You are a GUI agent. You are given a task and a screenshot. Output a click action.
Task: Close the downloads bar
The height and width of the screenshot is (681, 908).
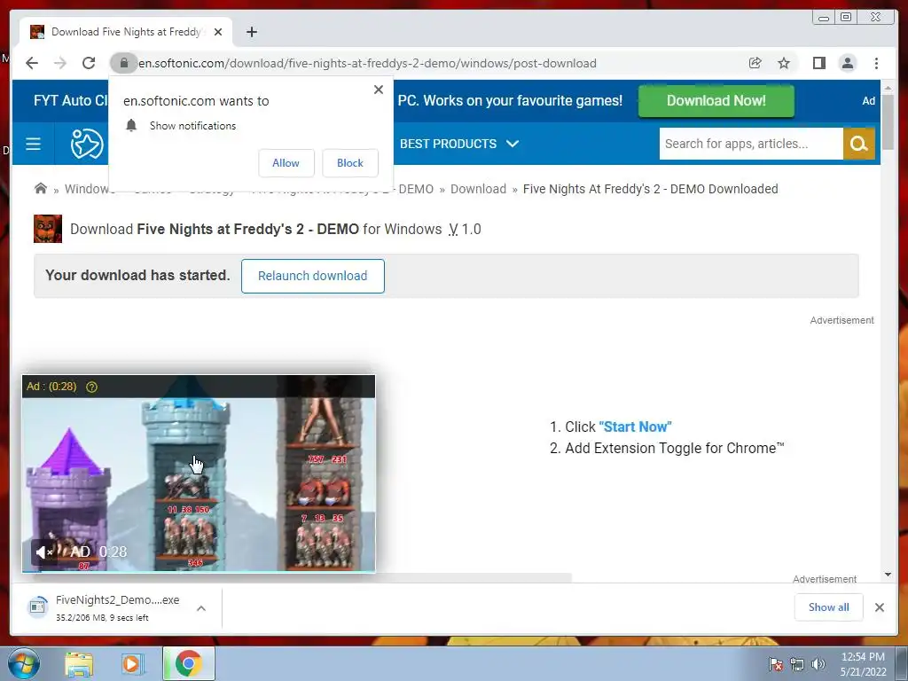[x=880, y=607]
